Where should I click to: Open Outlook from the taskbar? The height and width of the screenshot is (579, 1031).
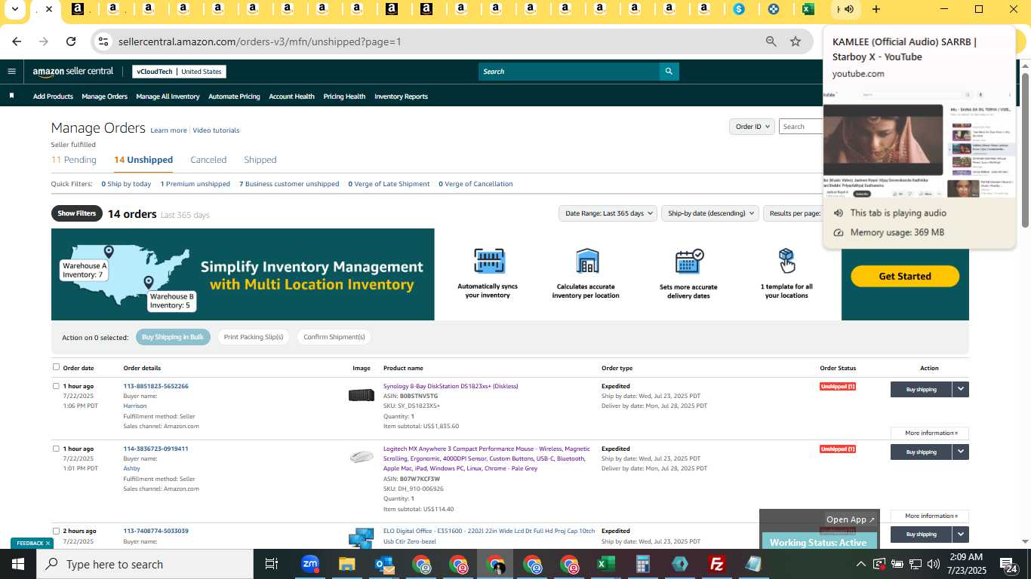click(384, 564)
